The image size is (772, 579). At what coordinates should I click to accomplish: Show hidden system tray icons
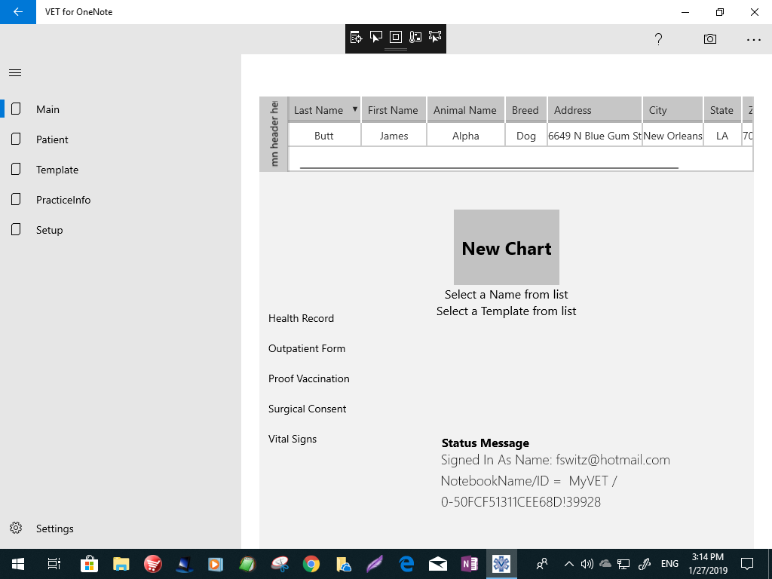point(568,564)
